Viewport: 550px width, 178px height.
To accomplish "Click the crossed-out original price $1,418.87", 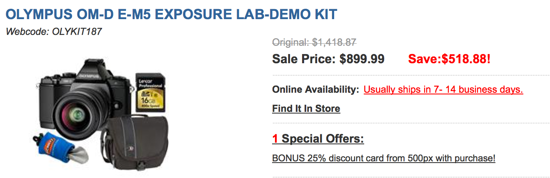I will tap(315, 42).
